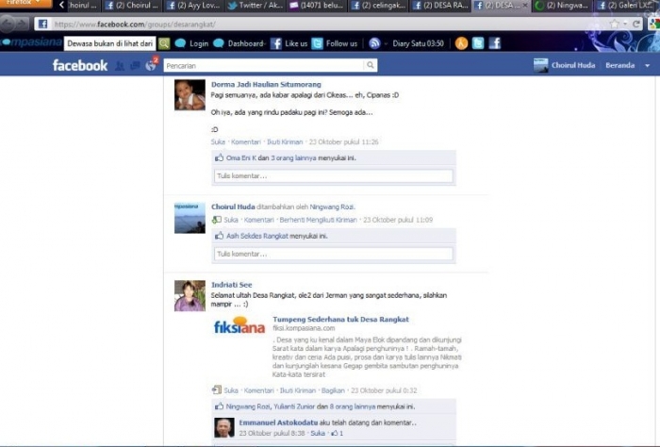Screen dimensions: 660x447
Task: Close the current DESA tab
Action: [x=524, y=6]
